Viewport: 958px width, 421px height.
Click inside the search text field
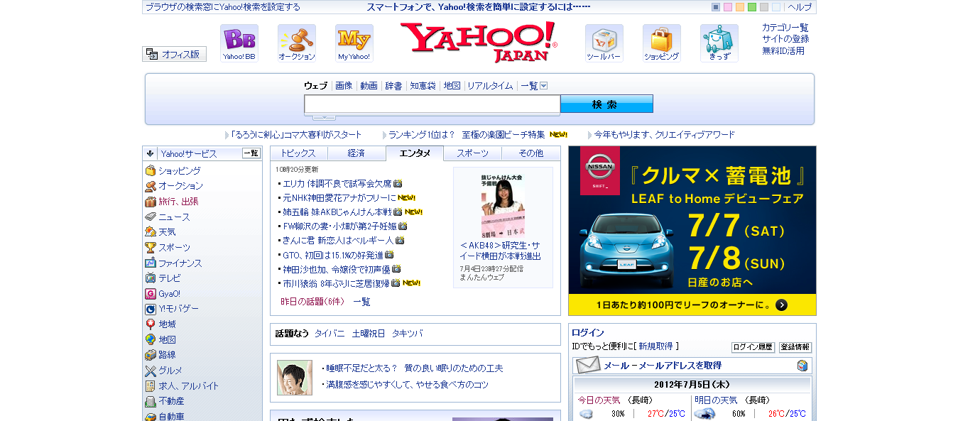pos(432,104)
